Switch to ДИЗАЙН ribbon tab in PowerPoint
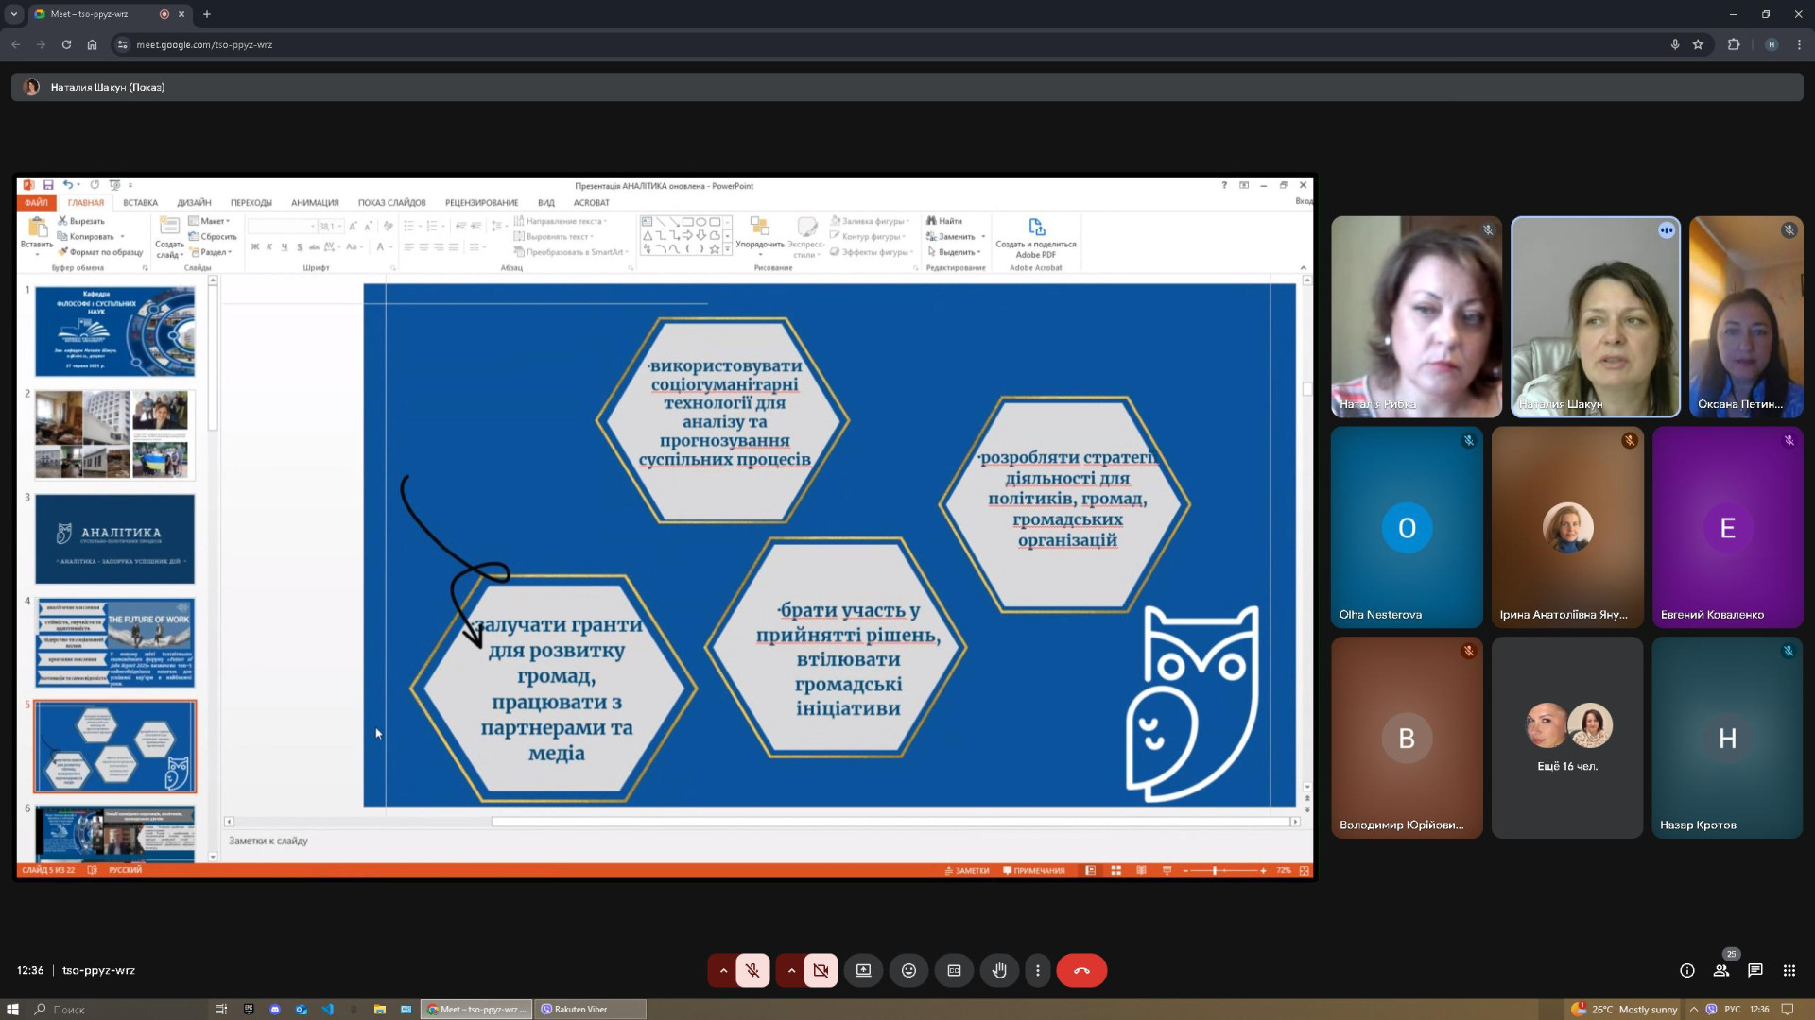 click(x=194, y=202)
